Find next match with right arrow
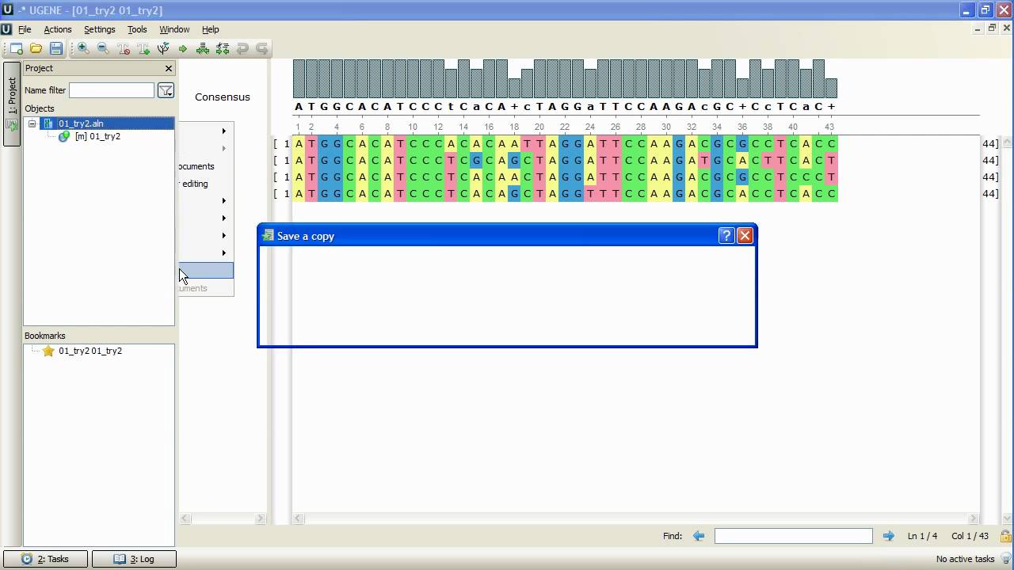Viewport: 1014px width, 570px height. point(888,536)
